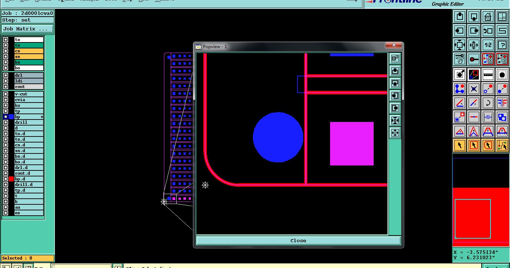The height and width of the screenshot is (268, 510).
Task: Close the Popview window via Close button
Action: 298,240
